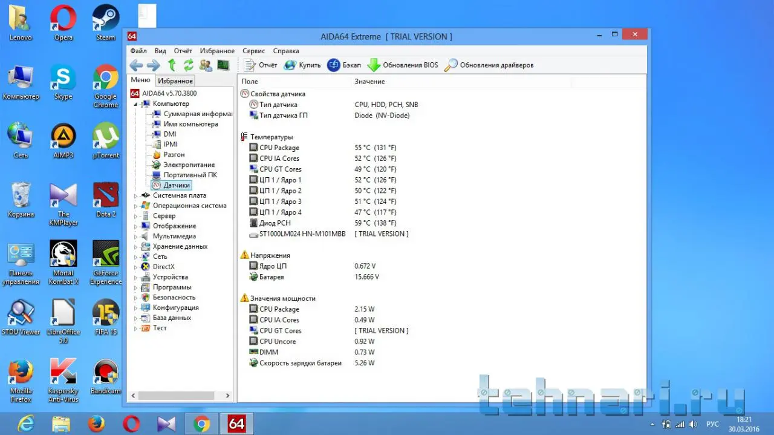The image size is (774, 435).
Task: Open the Сервис menu
Action: pyautogui.click(x=254, y=51)
